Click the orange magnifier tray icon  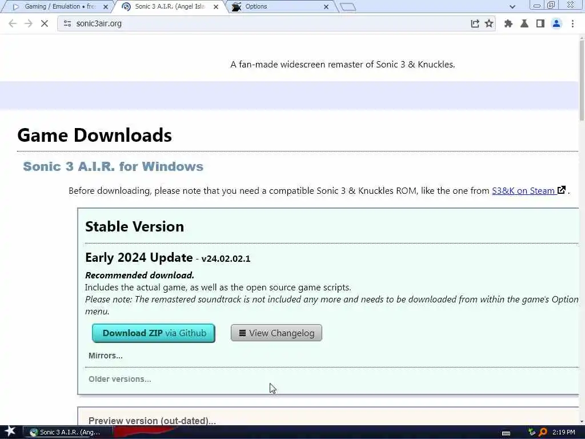click(543, 432)
